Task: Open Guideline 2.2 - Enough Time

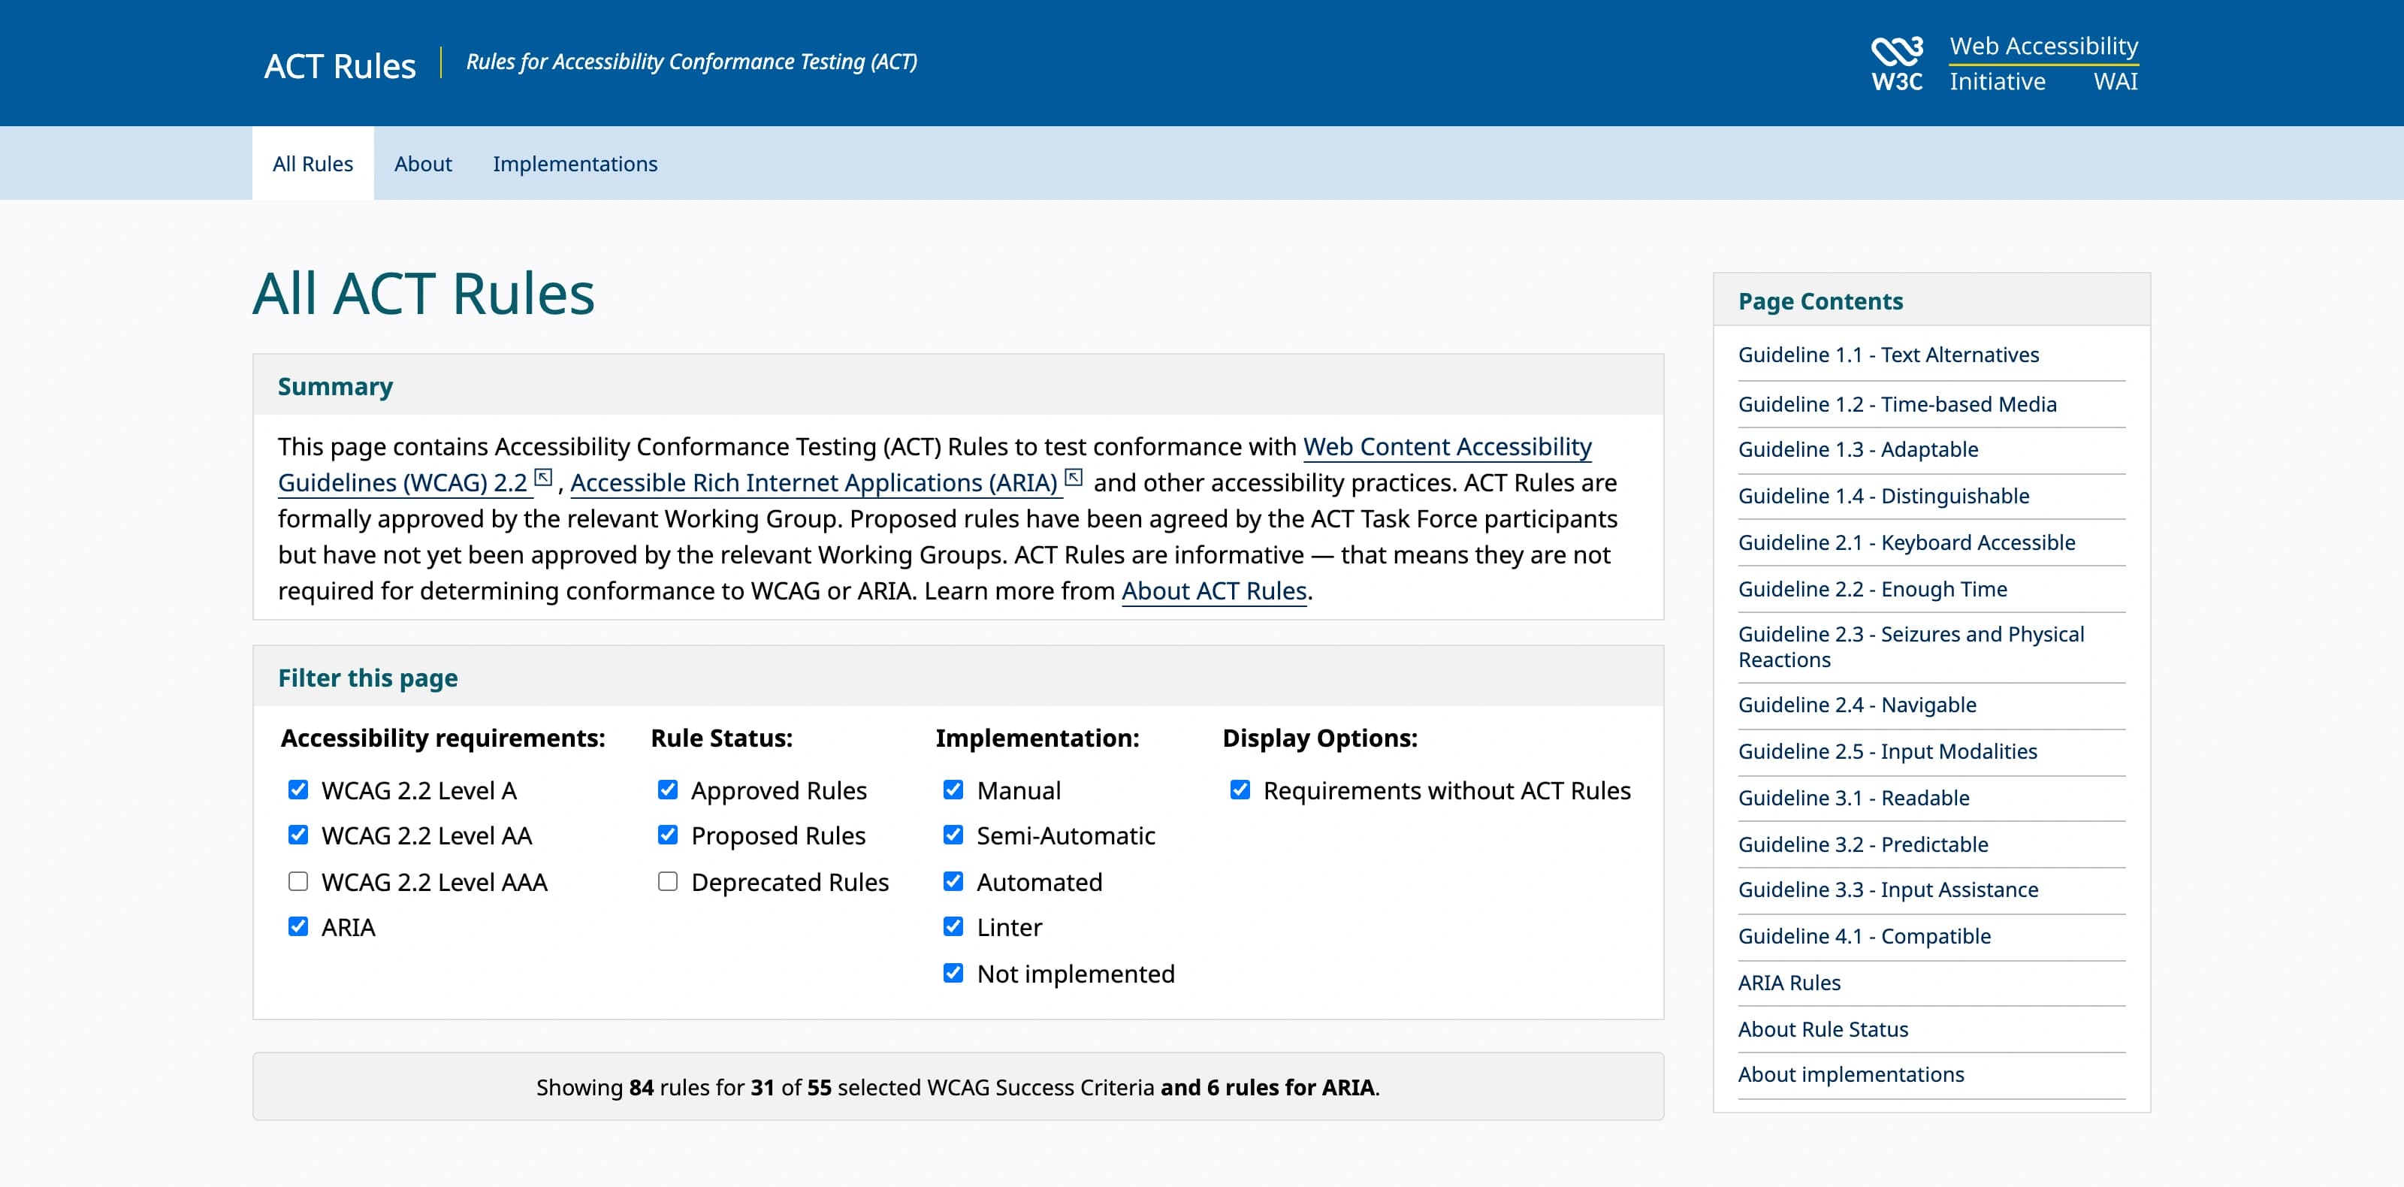Action: click(x=1872, y=589)
